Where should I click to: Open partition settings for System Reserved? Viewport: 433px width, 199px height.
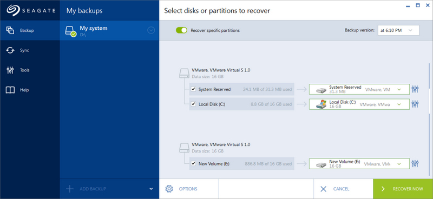(415, 89)
